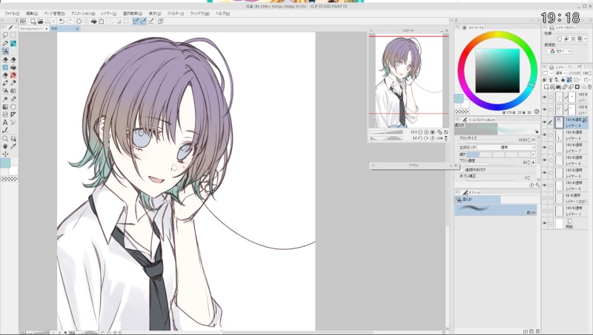593x335 pixels.
Task: Click the 柔らか sub tool group header
Action: pyautogui.click(x=477, y=199)
